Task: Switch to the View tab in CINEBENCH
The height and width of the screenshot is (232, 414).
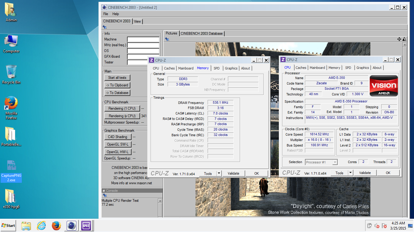Action: pos(137,21)
